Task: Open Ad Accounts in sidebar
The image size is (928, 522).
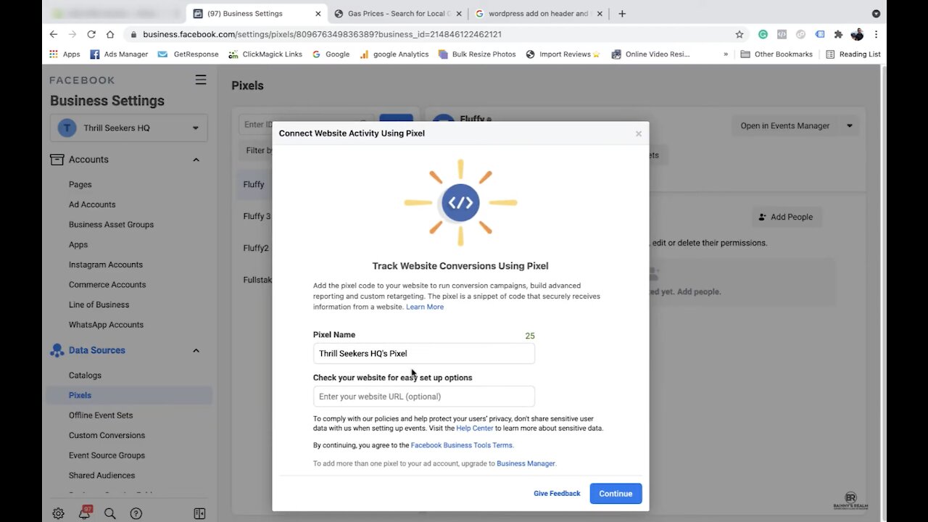Action: click(92, 204)
